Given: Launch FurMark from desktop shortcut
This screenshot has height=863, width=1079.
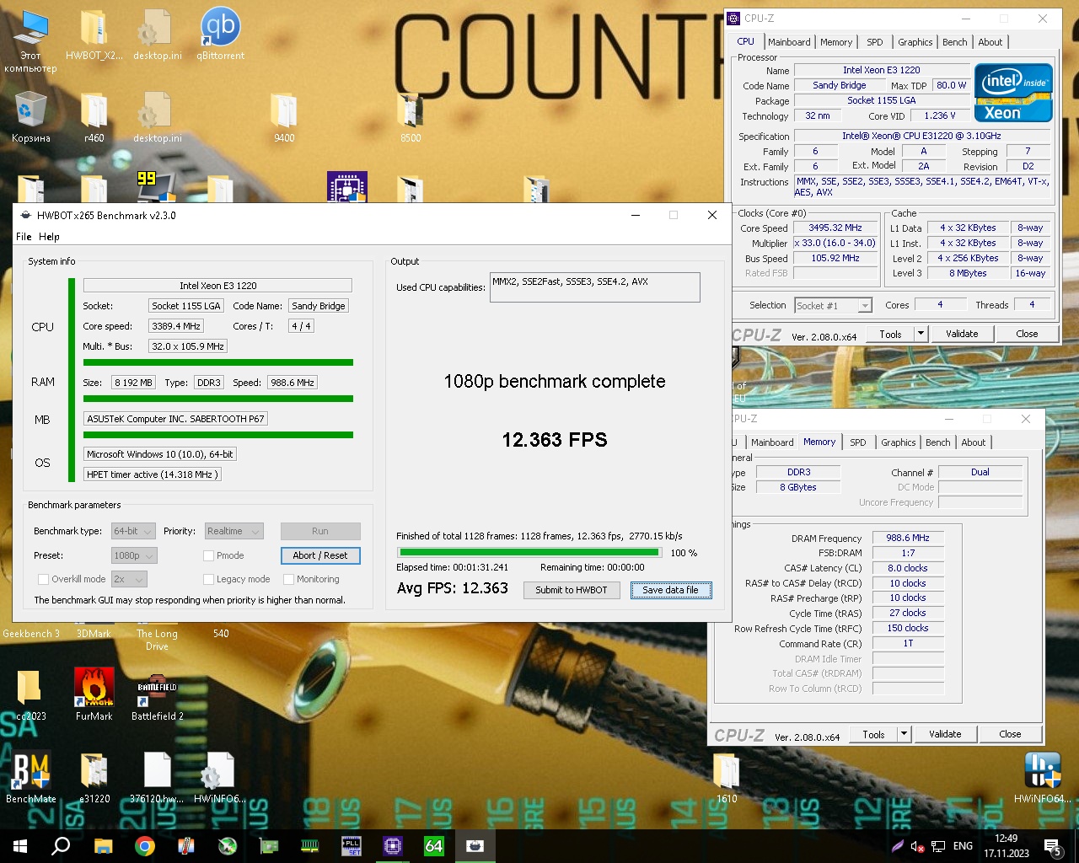Looking at the screenshot, I should 94,694.
